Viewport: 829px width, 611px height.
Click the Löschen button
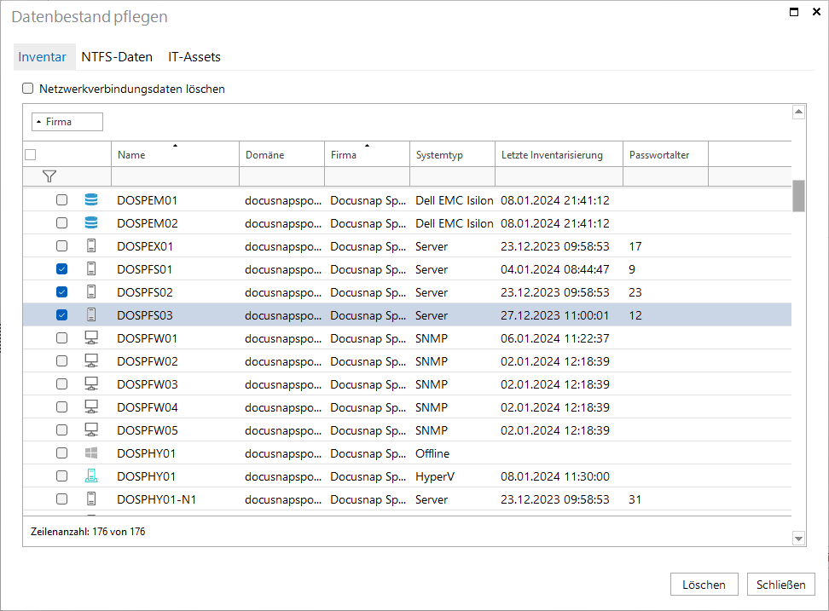tap(704, 584)
